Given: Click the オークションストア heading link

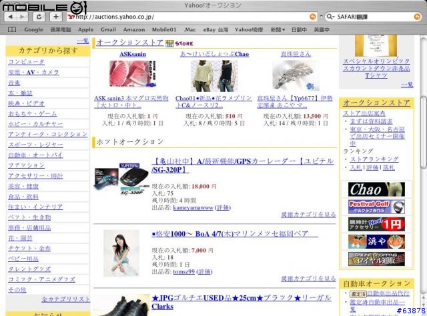Looking at the screenshot, I should click(x=129, y=43).
